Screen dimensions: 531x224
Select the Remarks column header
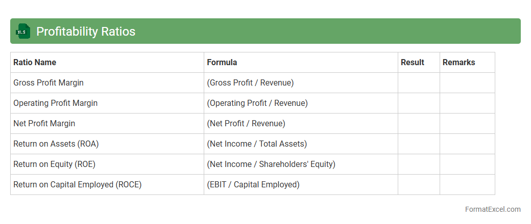(458, 63)
